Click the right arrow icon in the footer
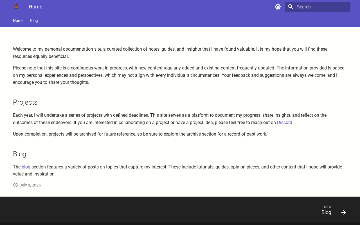This screenshot has height=225, width=360. (x=344, y=212)
